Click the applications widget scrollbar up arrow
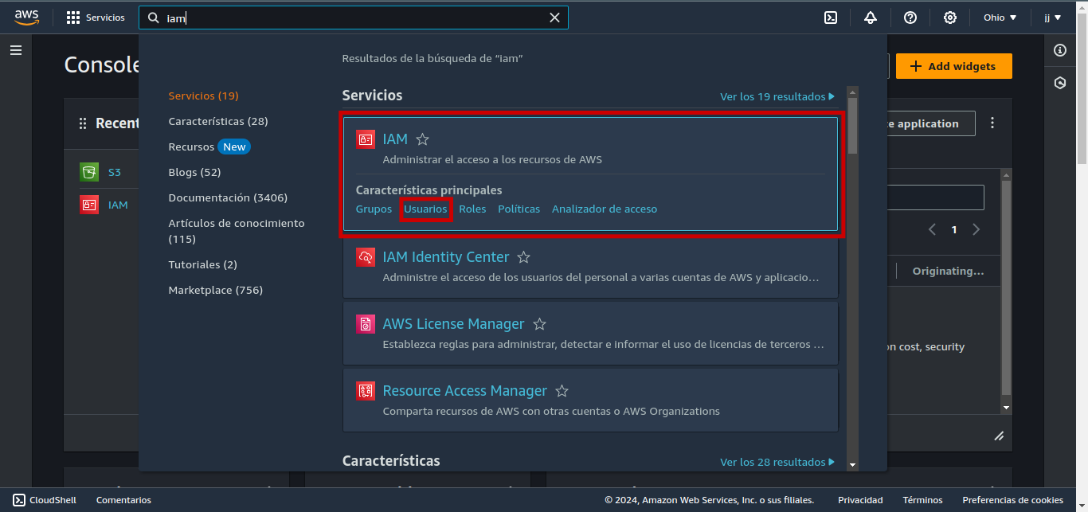Image resolution: width=1088 pixels, height=512 pixels. (1006, 175)
